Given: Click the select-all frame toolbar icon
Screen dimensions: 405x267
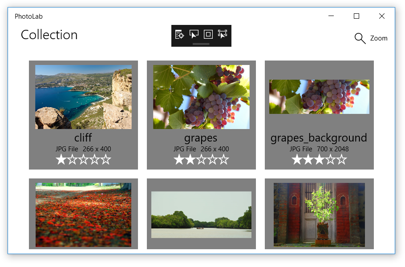Looking at the screenshot, I should coord(208,34).
